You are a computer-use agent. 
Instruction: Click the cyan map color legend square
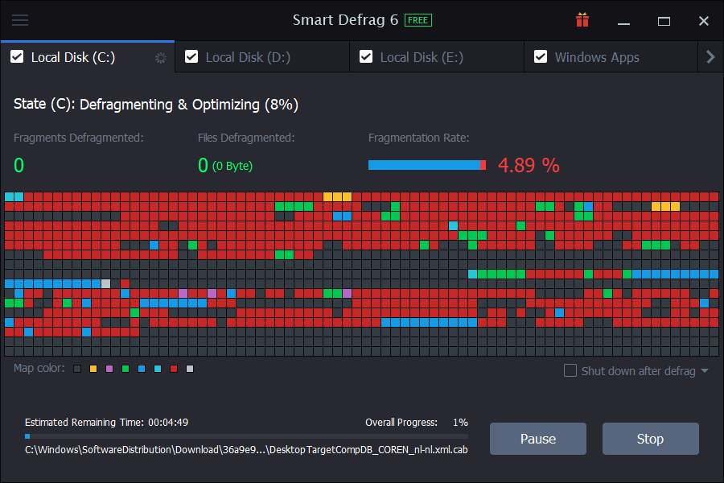158,369
